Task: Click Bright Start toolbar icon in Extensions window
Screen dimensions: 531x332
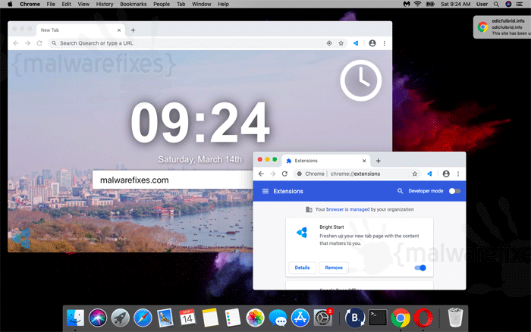Action: [429, 174]
